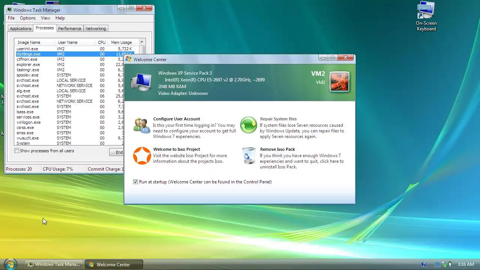Click the End Process button in Task Manager
480x270 pixels.
117,152
